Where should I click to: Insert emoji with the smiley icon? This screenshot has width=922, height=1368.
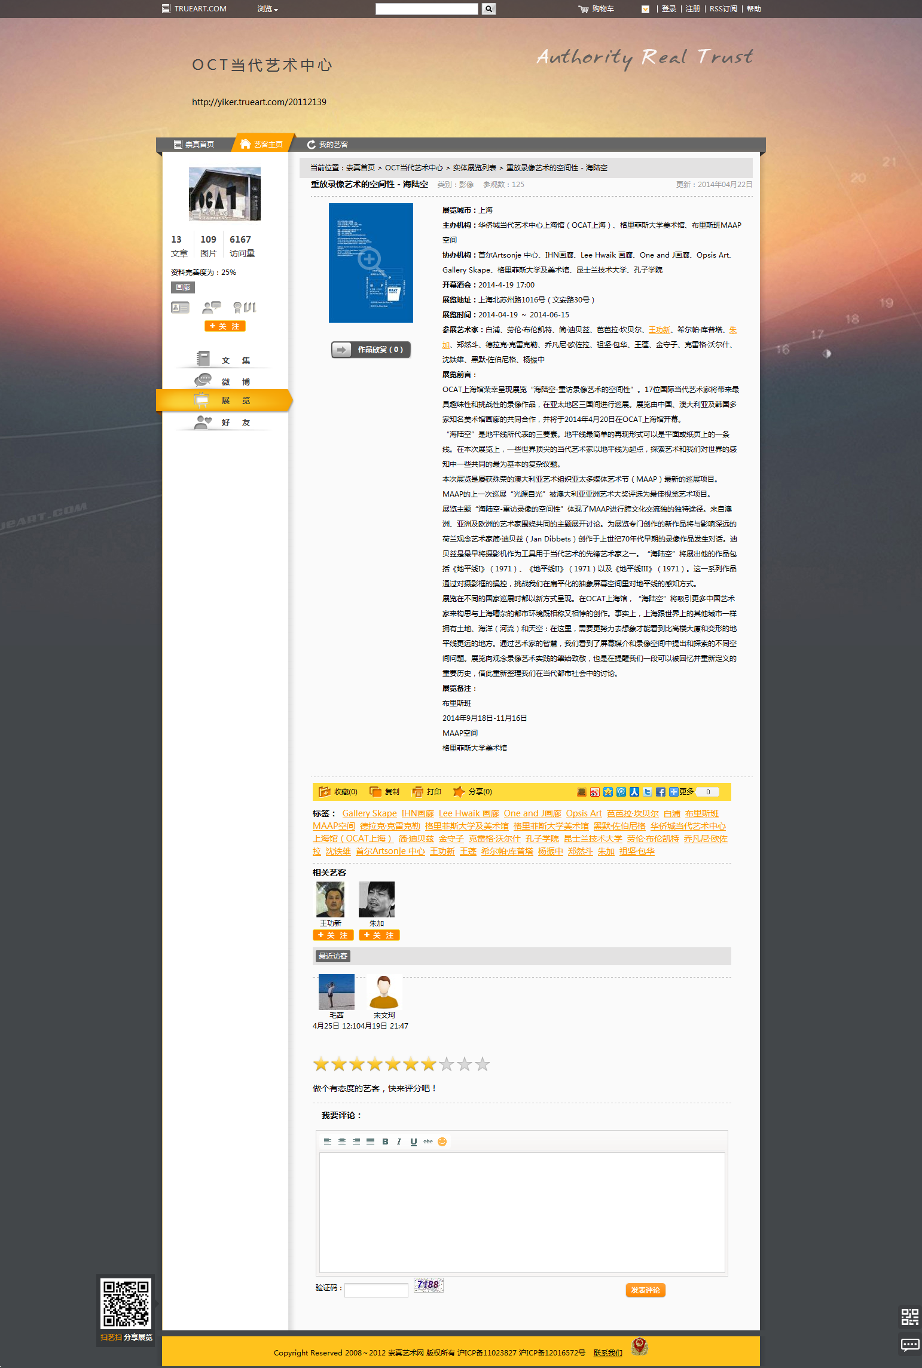(x=442, y=1141)
